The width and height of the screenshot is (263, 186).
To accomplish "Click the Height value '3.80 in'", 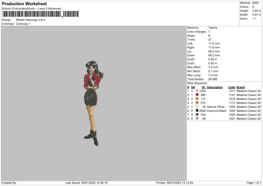I will click(257, 11).
